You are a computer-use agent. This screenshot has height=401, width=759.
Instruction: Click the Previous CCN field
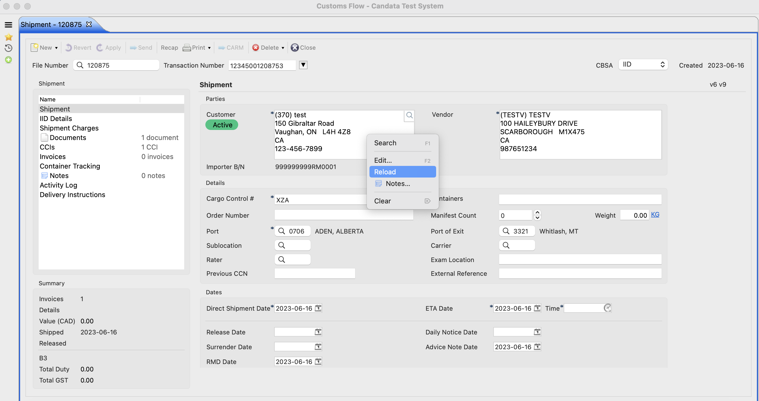pos(315,273)
